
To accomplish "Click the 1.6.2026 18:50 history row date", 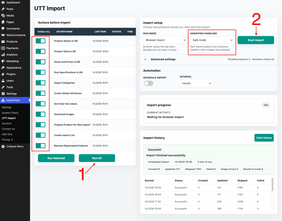I will pos(153,195).
